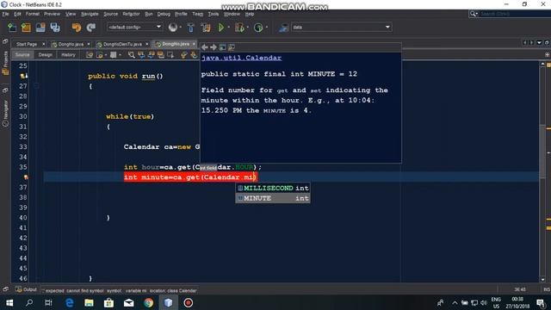Follow the java.util.Calendar link
551x310 pixels.
pyautogui.click(x=241, y=58)
